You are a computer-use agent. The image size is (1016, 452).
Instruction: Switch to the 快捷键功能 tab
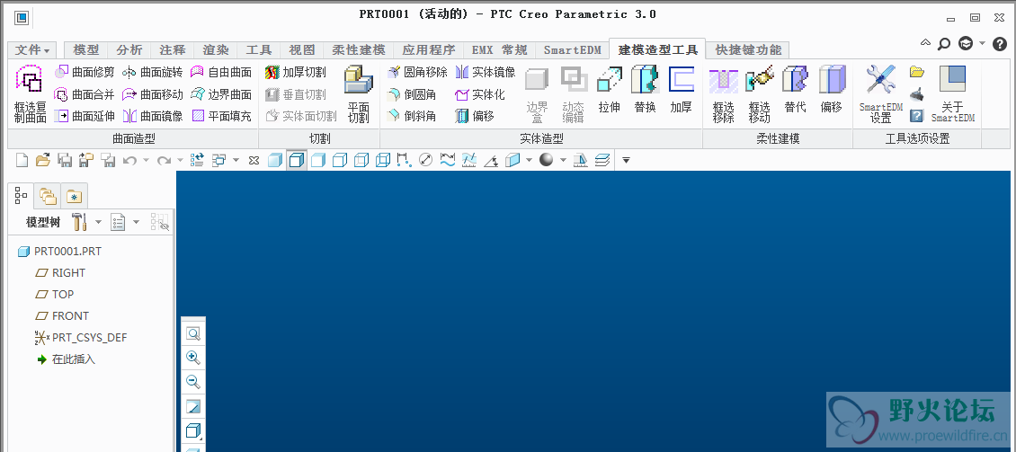748,49
